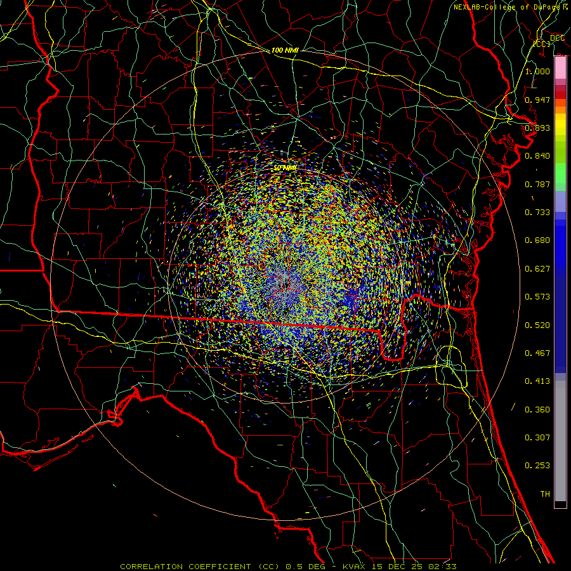Click the TH legend label

(x=545, y=494)
